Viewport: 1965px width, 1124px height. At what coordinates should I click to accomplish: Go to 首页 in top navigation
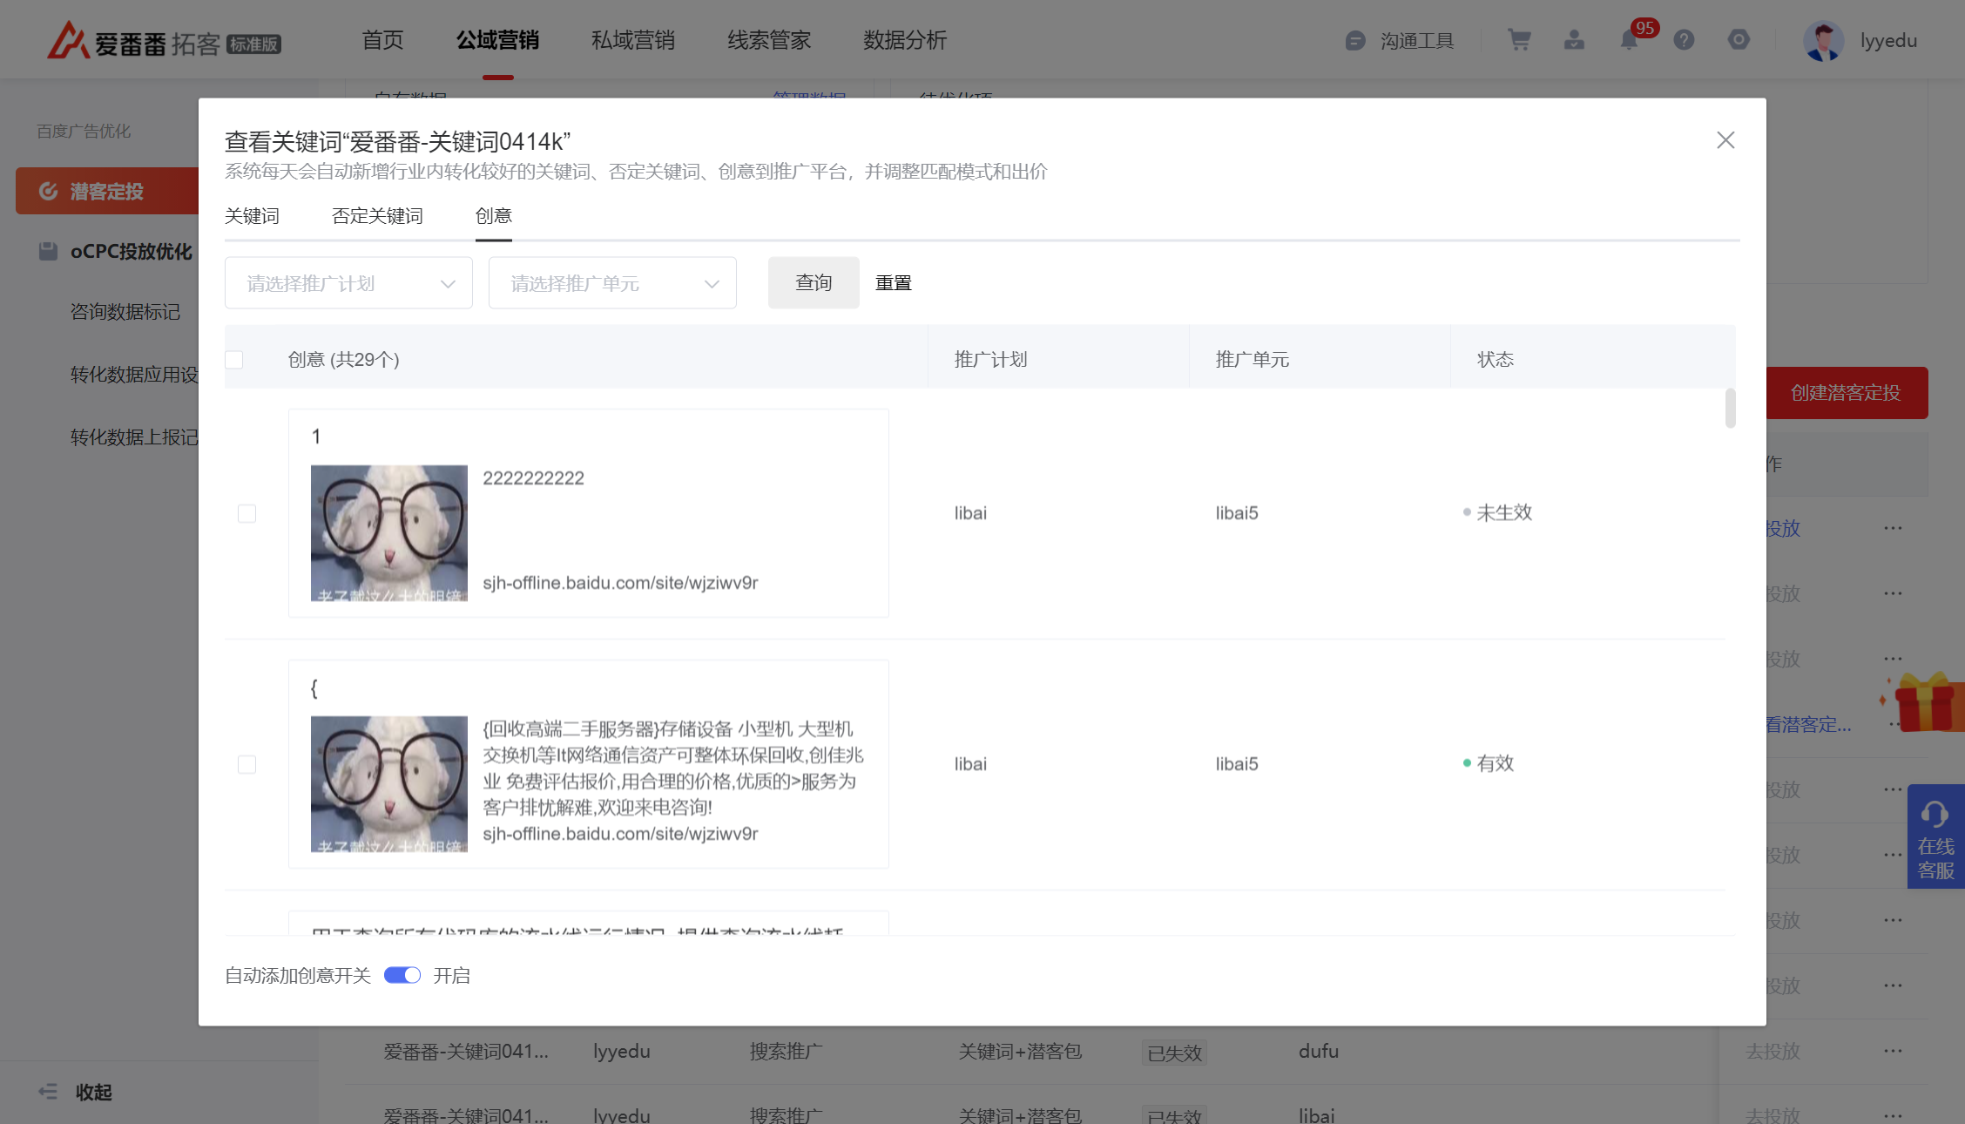pos(382,40)
